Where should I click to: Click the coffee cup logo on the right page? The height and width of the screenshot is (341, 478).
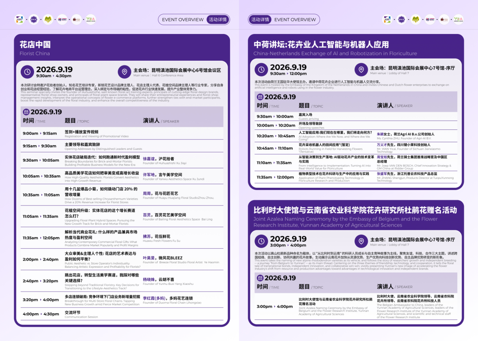(444, 19)
